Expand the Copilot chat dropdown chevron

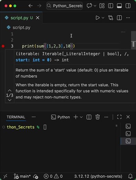[x=95, y=6]
